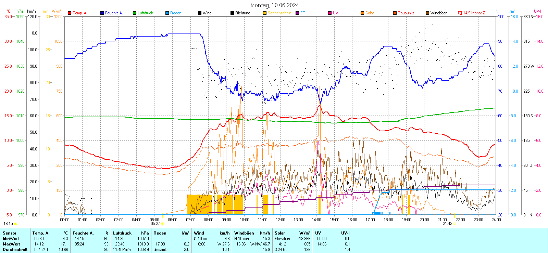548x253 pixels.
Task: Toggle the 14.9 Monat-Ø outlined box
Action: (x=460, y=13)
